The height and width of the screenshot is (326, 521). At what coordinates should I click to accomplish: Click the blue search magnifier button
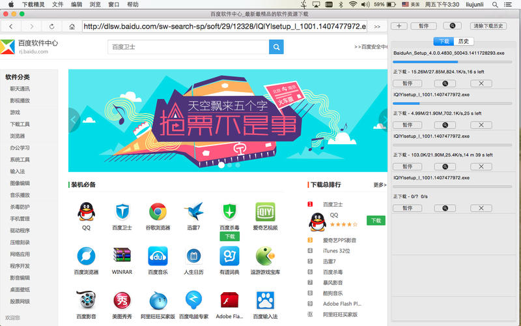pos(276,47)
